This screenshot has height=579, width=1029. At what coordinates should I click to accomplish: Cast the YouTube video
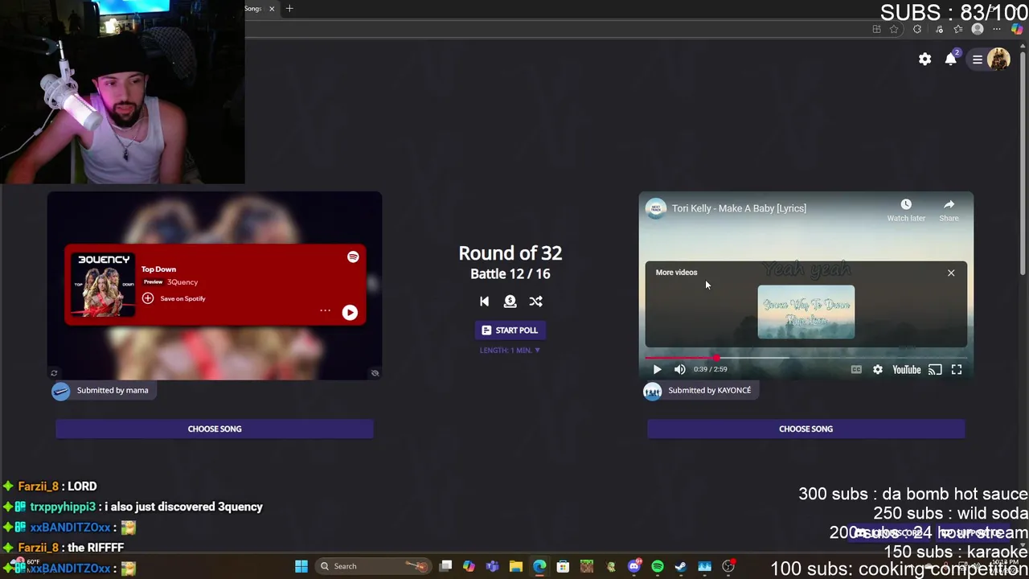[935, 370]
